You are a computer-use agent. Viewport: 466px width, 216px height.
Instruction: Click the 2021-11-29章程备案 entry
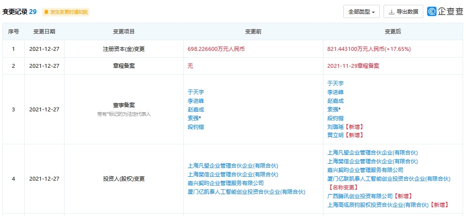(354, 65)
